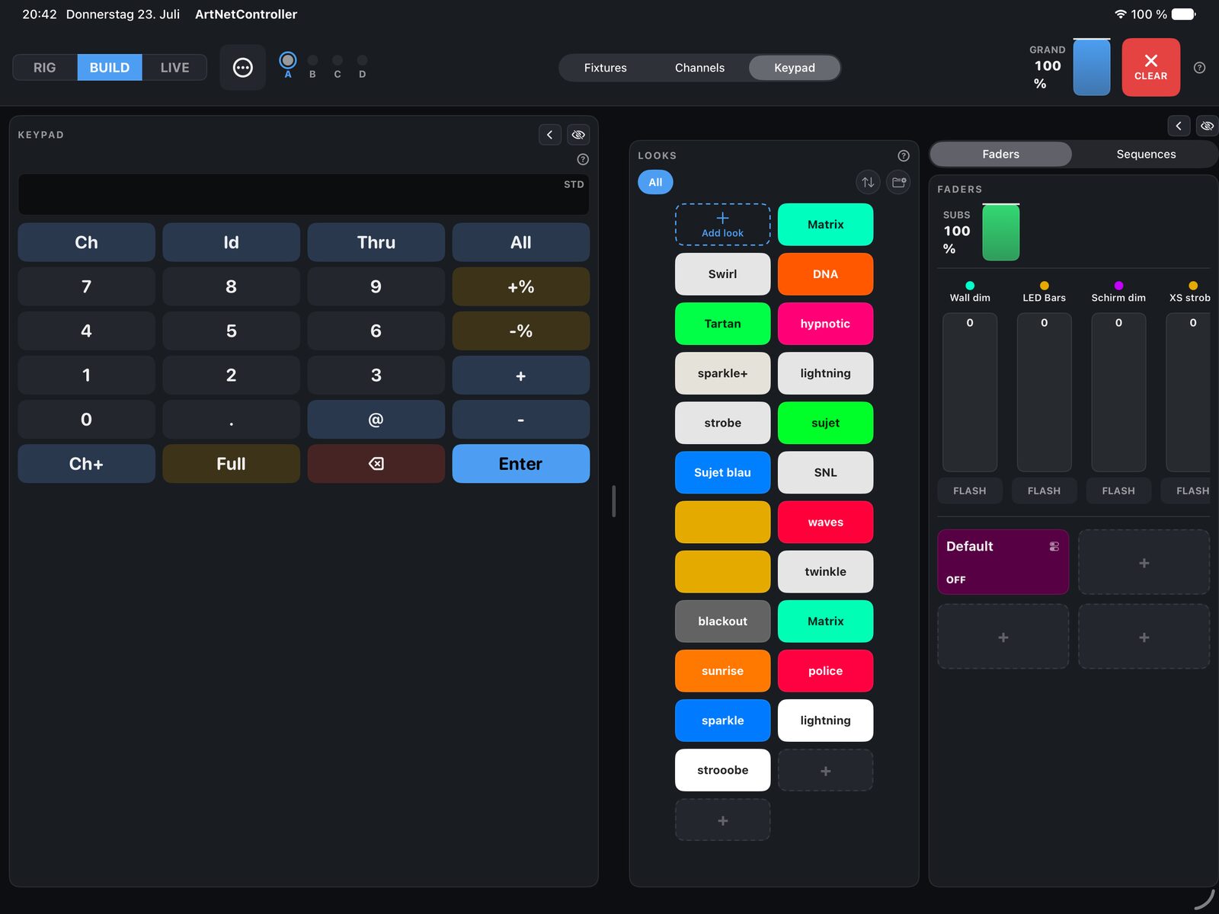1219x914 pixels.
Task: Open the more options ellipsis menu
Action: coord(242,68)
